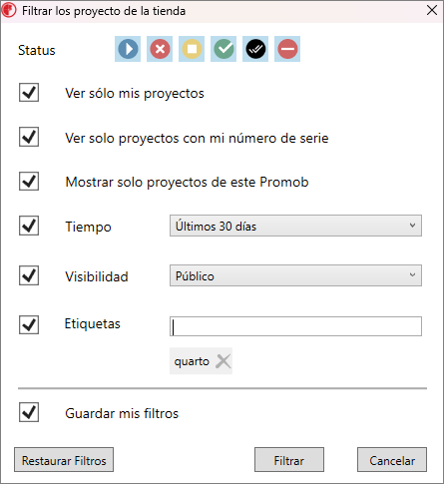Toggle the red X status filter icon
The image size is (444, 484).
pyautogui.click(x=160, y=49)
